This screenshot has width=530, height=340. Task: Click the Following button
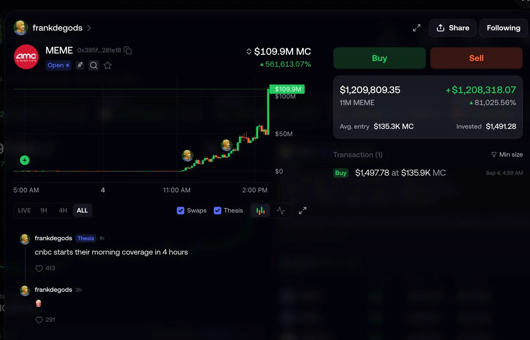[x=503, y=28]
